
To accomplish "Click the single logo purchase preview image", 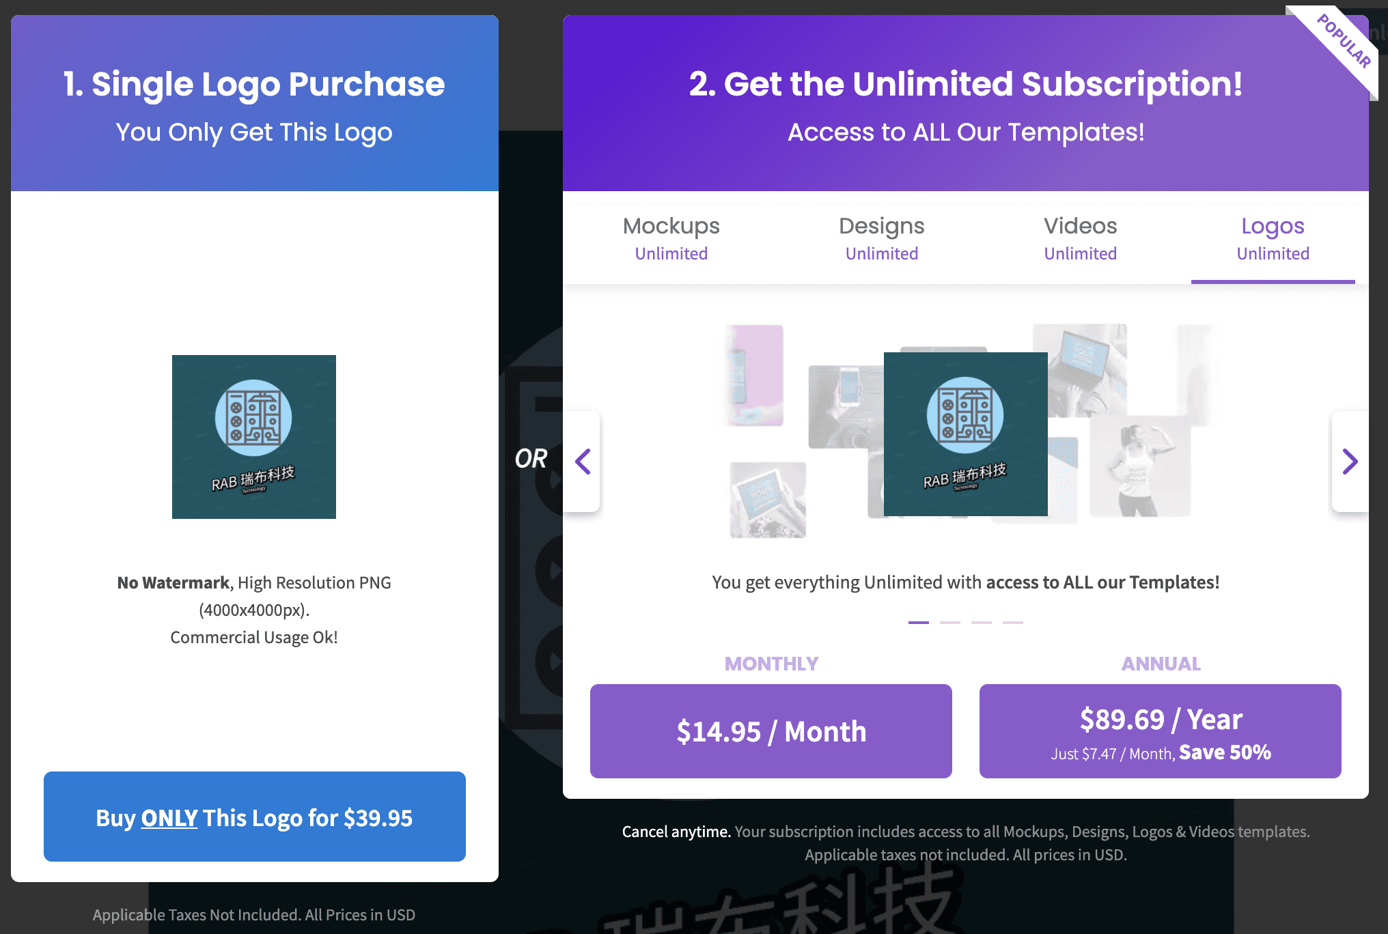I will 253,437.
